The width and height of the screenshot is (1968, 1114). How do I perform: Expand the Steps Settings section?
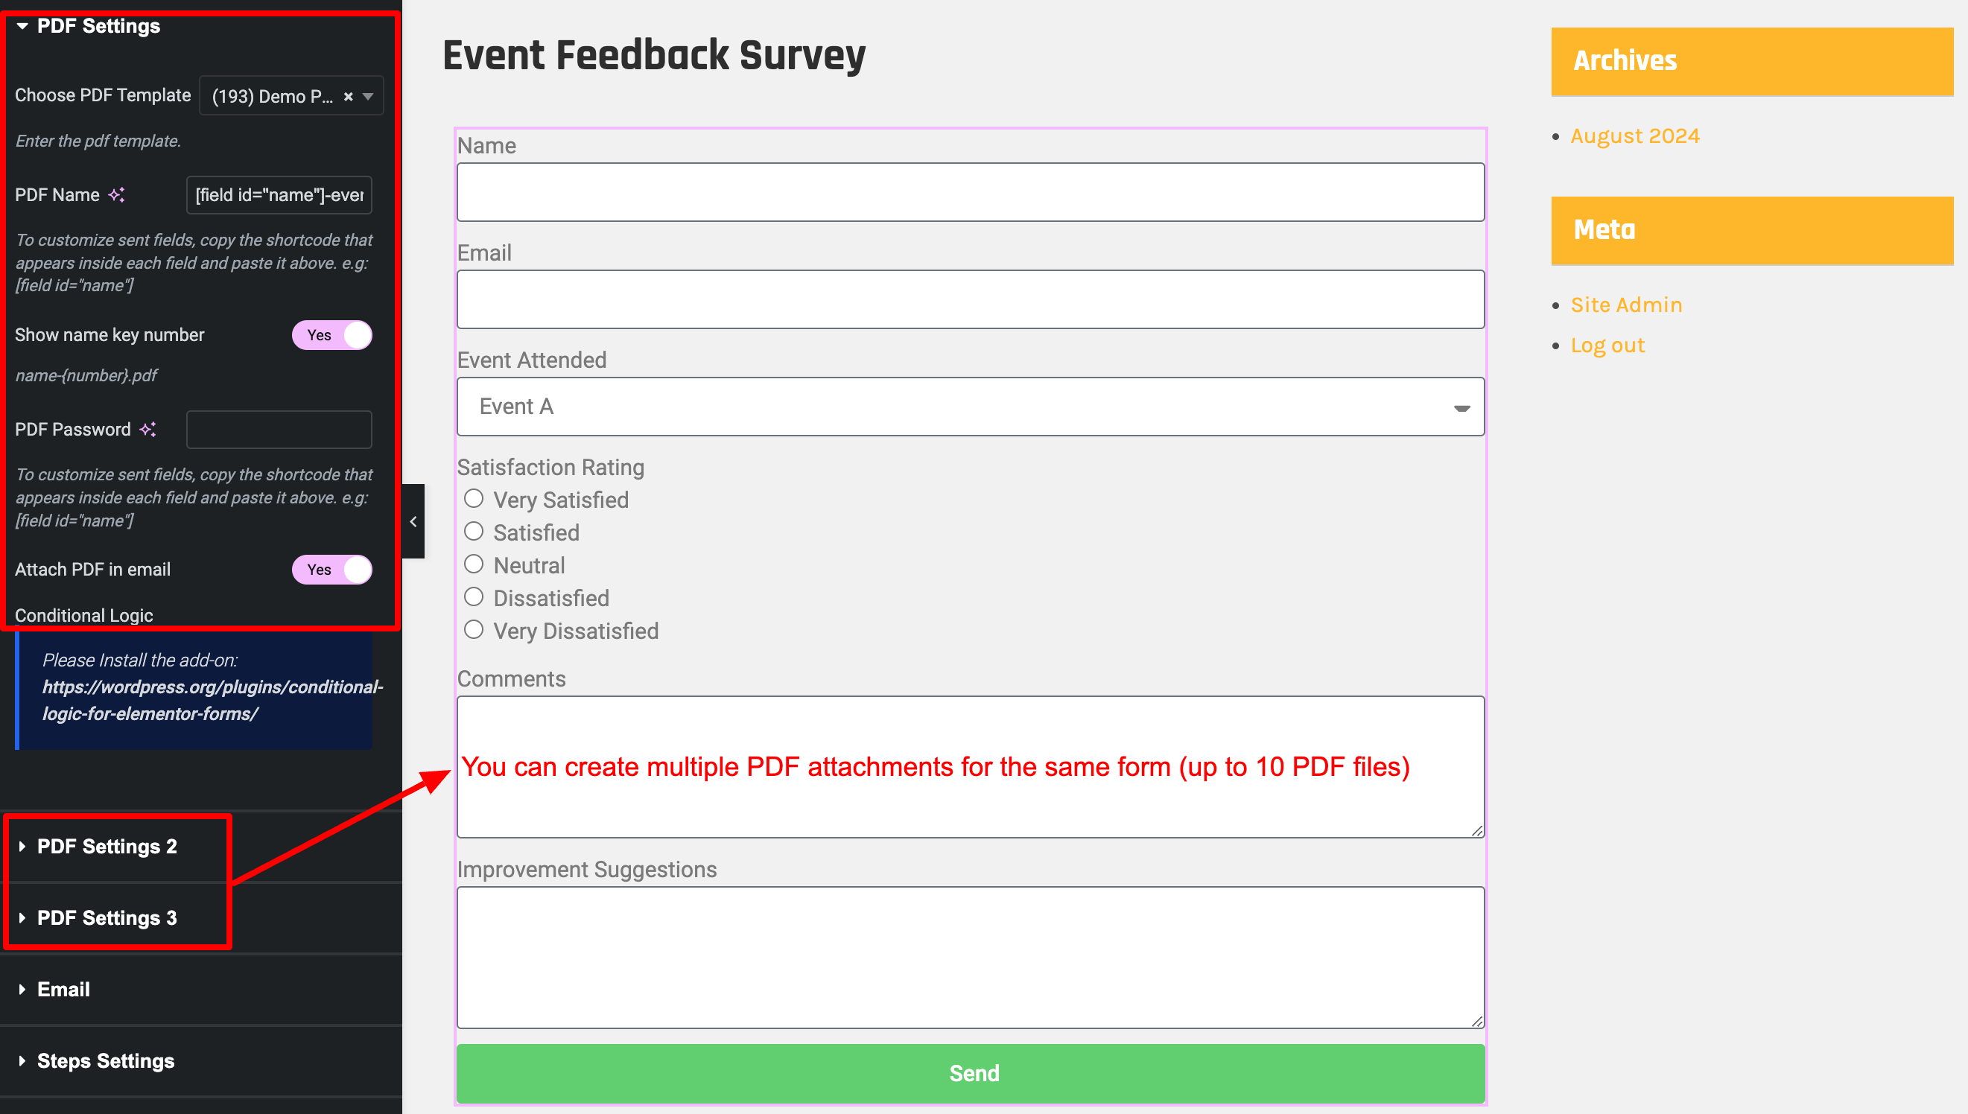click(106, 1061)
